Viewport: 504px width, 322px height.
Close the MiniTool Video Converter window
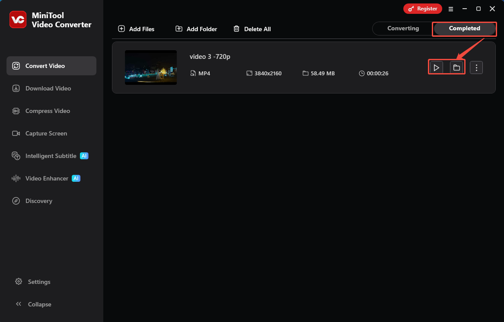(x=492, y=9)
